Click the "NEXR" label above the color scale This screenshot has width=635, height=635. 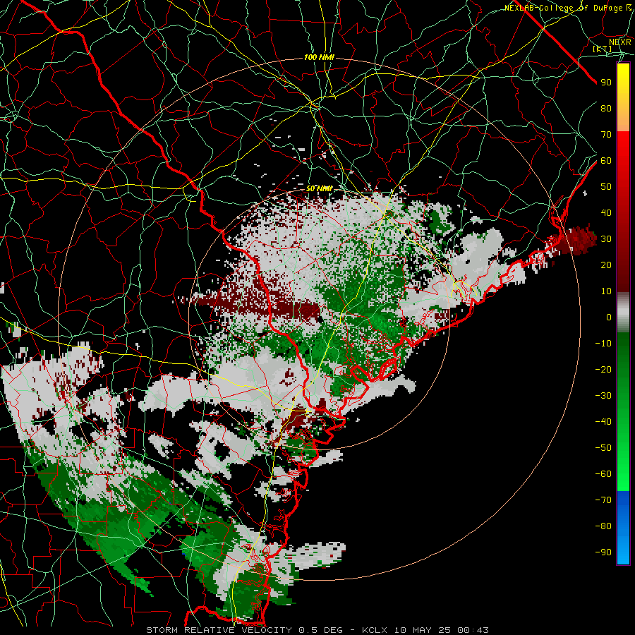(620, 42)
